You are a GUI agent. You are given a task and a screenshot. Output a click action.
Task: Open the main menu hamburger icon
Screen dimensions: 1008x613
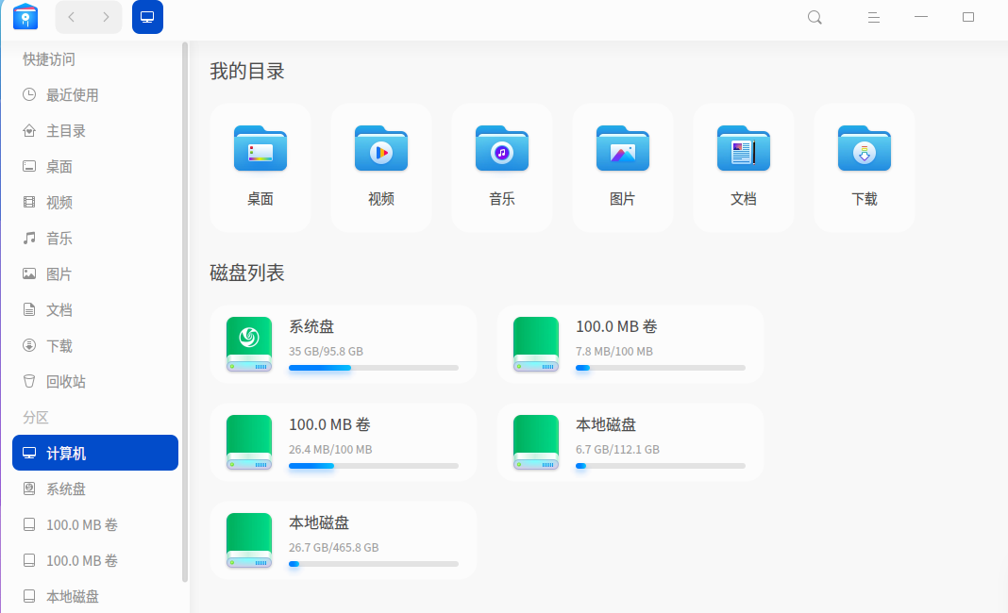[874, 17]
